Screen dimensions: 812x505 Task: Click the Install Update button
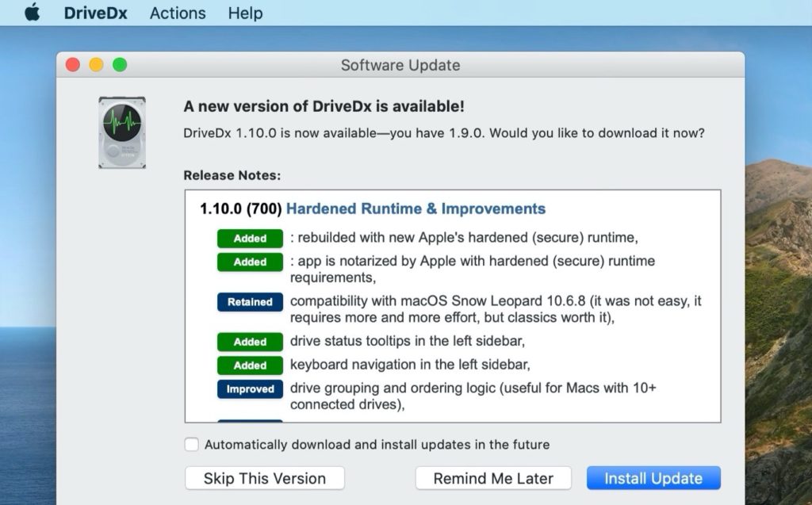pyautogui.click(x=653, y=478)
